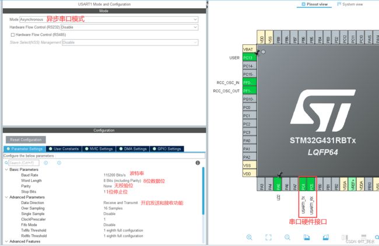Click the VREF+ pin on bottom row
The width and height of the screenshot is (379, 246).
point(353,184)
